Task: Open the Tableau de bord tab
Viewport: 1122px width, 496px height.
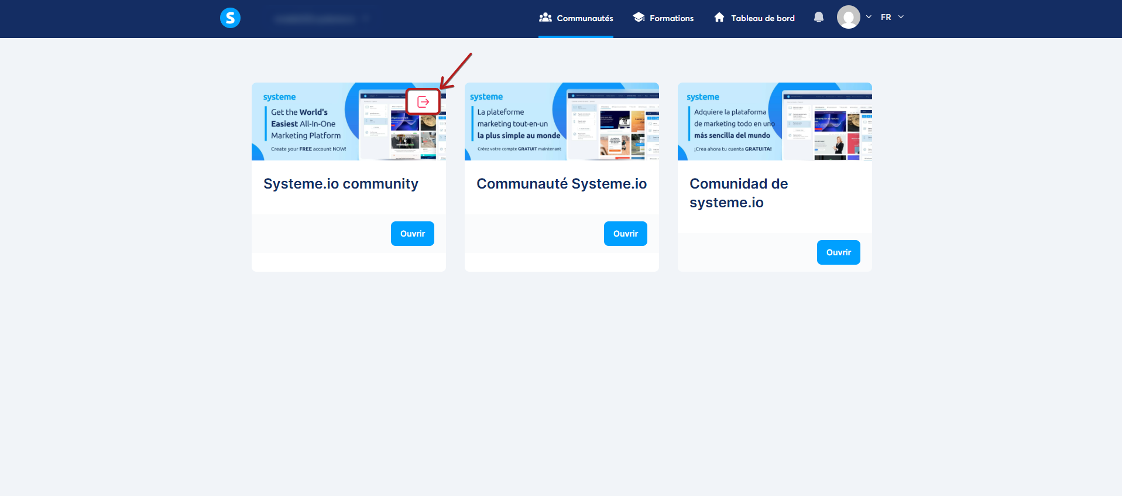Action: tap(754, 18)
